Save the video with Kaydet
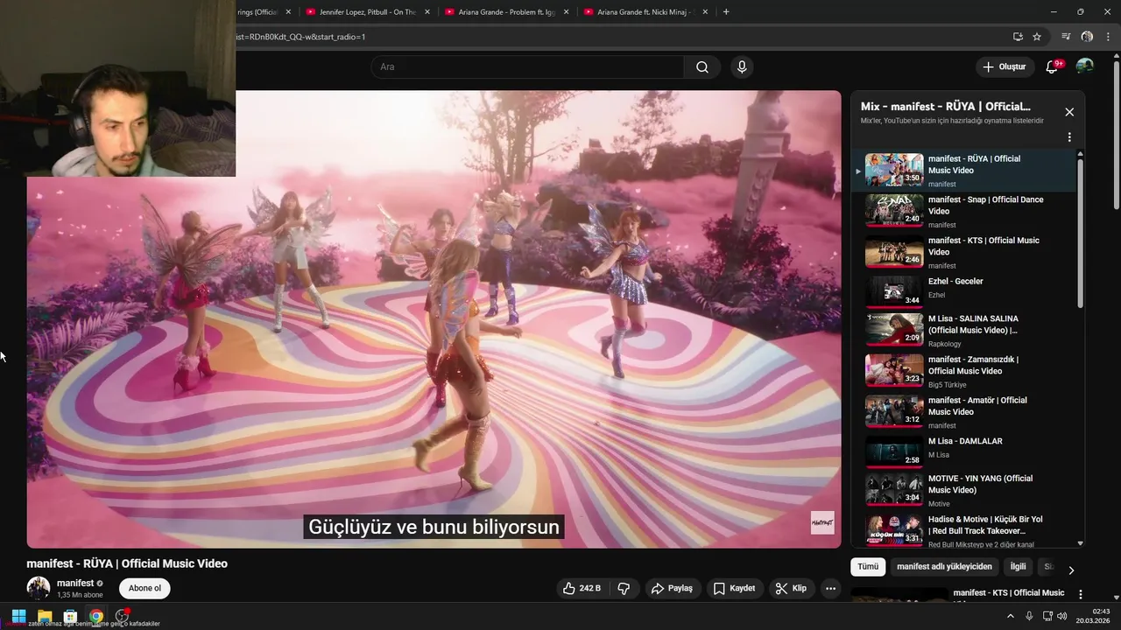Image resolution: width=1121 pixels, height=630 pixels. point(734,588)
